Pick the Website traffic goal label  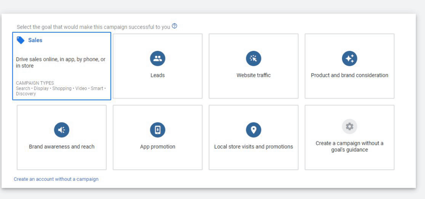tap(254, 75)
